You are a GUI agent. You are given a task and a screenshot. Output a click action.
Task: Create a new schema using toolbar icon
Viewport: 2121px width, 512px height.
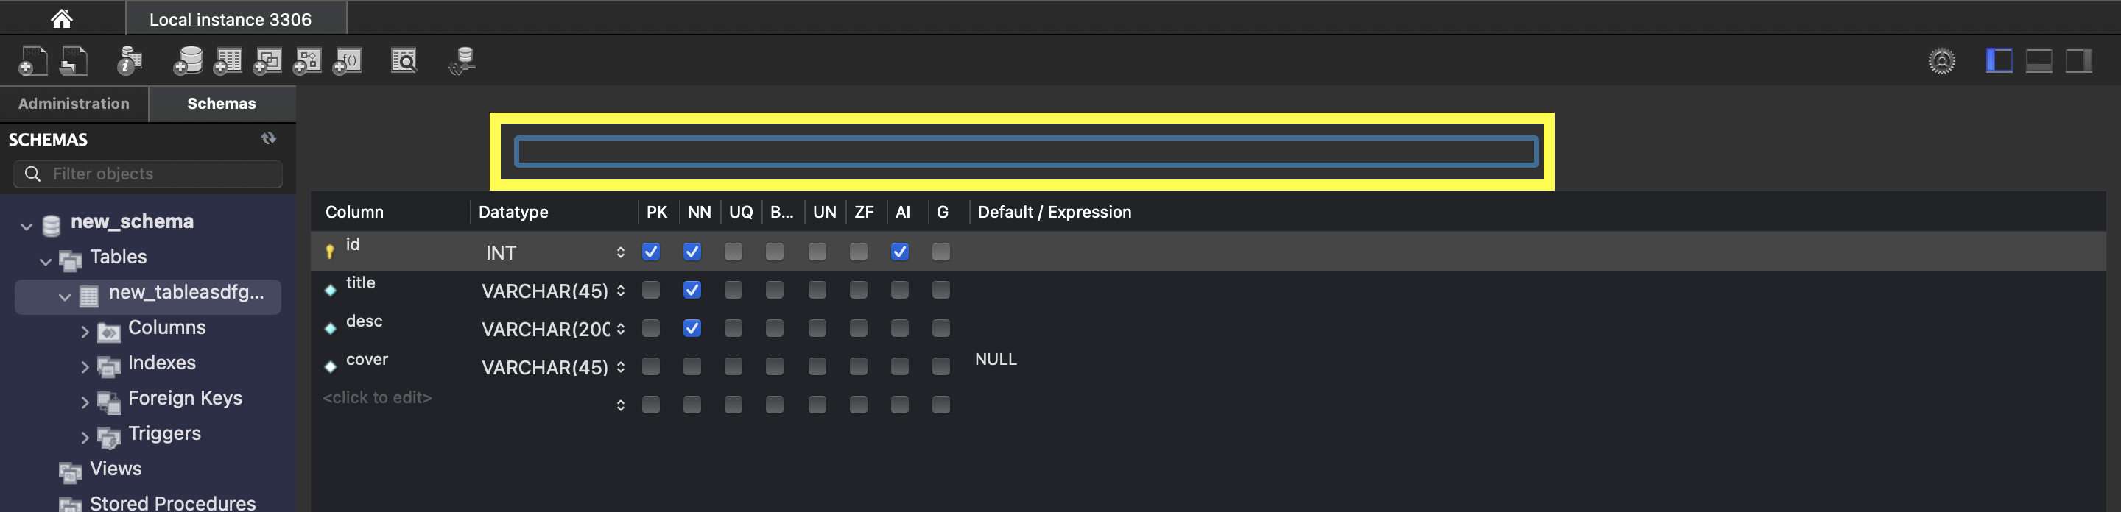(x=188, y=61)
